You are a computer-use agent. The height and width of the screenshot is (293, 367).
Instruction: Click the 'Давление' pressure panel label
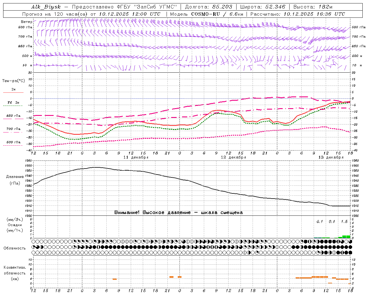tap(15, 177)
